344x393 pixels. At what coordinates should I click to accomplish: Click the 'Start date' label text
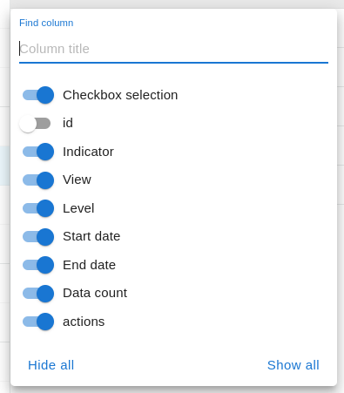pos(91,236)
